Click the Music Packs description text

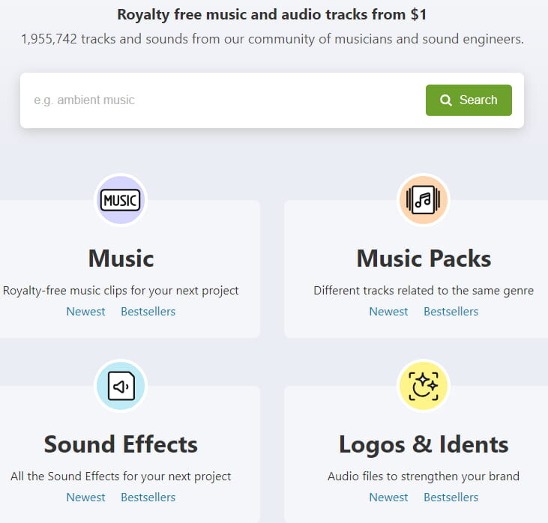[424, 291]
